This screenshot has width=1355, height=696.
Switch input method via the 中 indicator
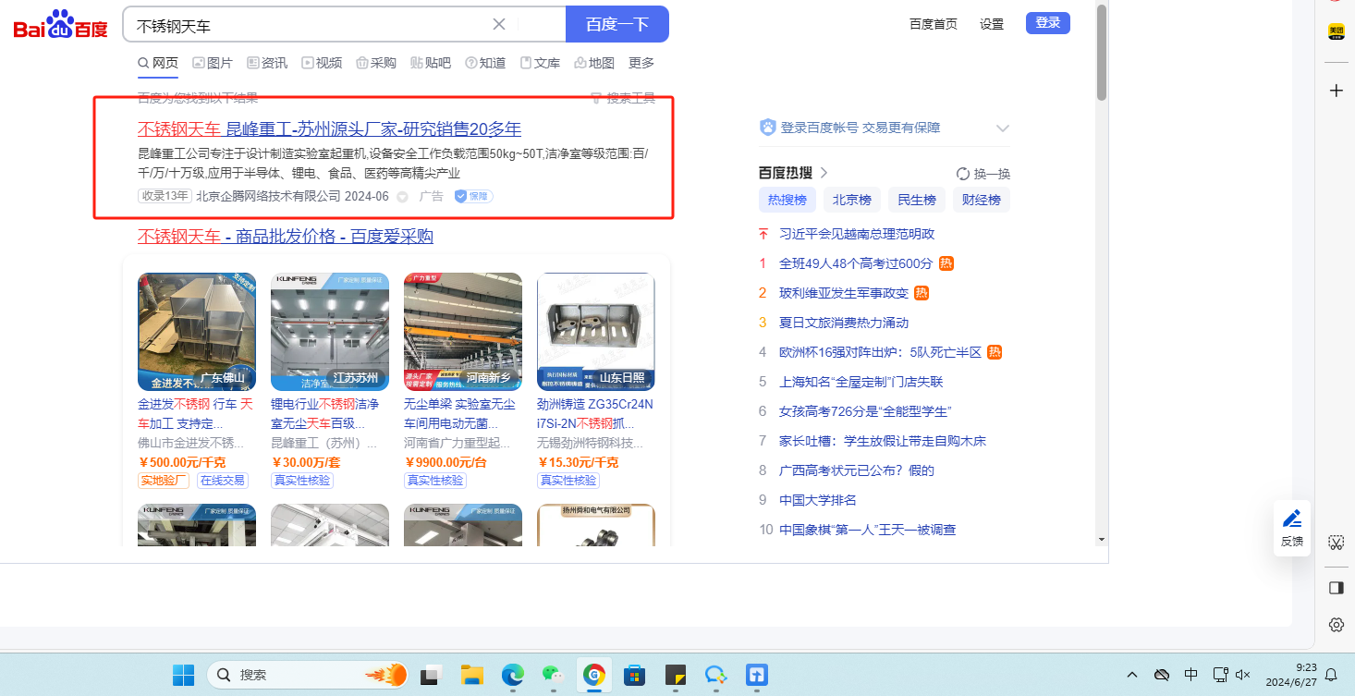tap(1191, 675)
